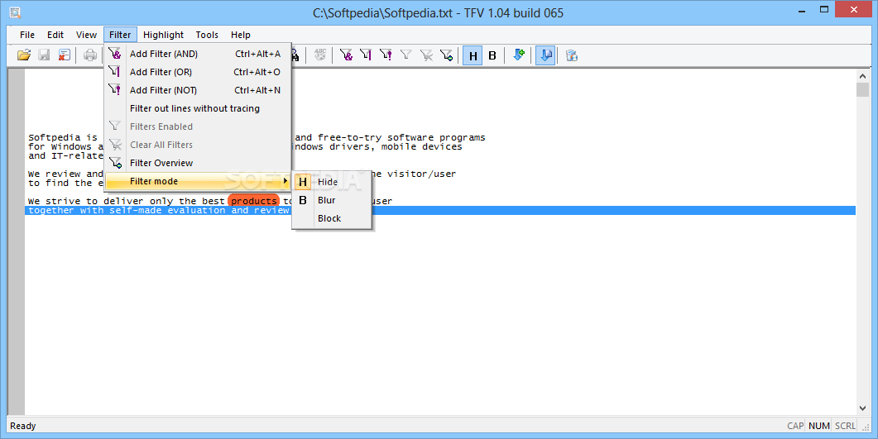
Task: Open the View menu
Action: click(86, 35)
